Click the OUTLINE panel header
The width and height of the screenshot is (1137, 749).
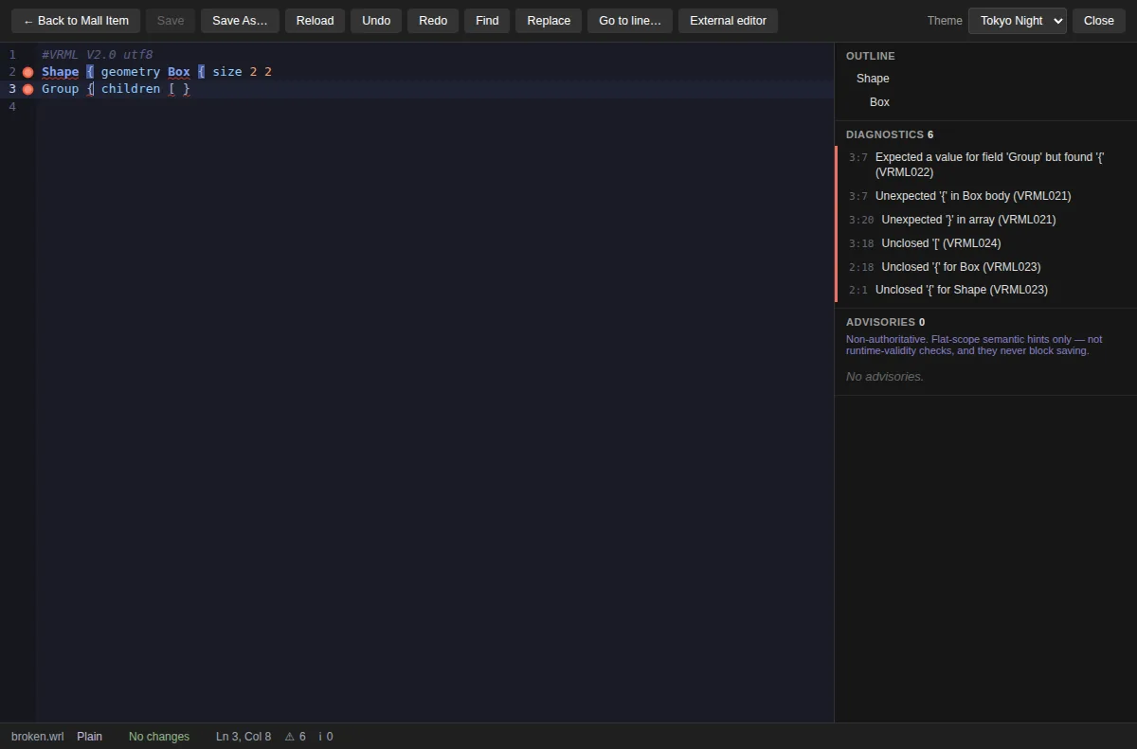pos(870,56)
